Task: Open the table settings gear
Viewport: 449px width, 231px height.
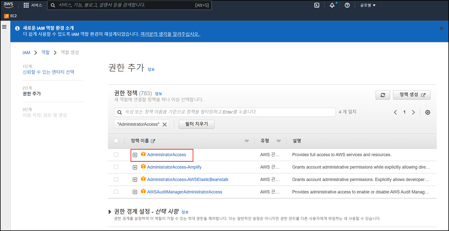Action: [428, 112]
